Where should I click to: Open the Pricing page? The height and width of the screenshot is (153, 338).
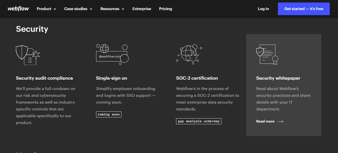165,9
